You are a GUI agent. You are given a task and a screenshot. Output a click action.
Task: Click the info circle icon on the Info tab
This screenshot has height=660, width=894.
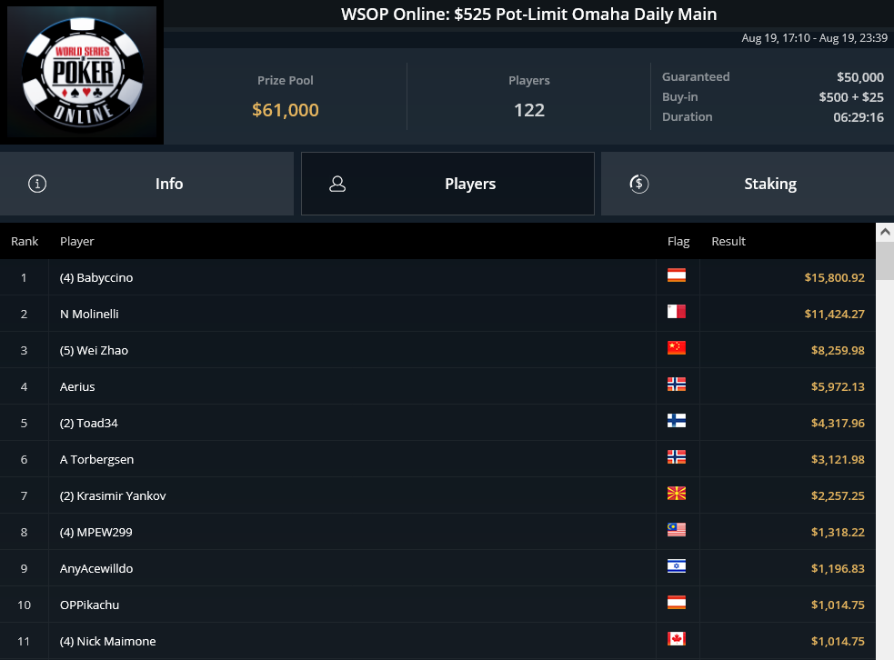(37, 184)
